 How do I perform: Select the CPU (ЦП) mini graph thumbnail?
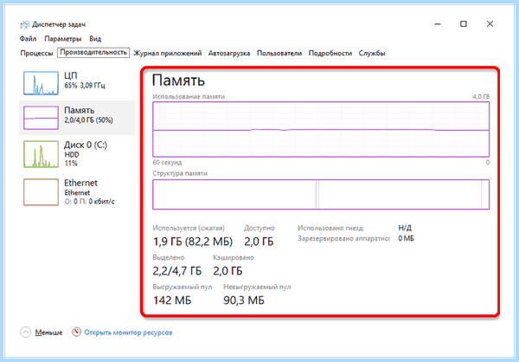pyautogui.click(x=41, y=83)
